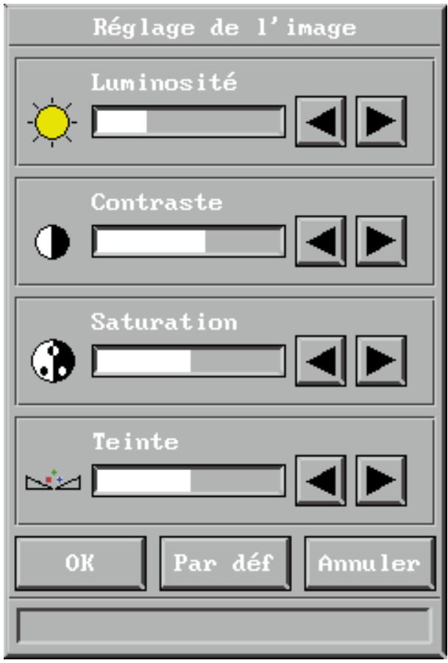
Task: Increase Teinte with right arrow
Action: click(381, 481)
